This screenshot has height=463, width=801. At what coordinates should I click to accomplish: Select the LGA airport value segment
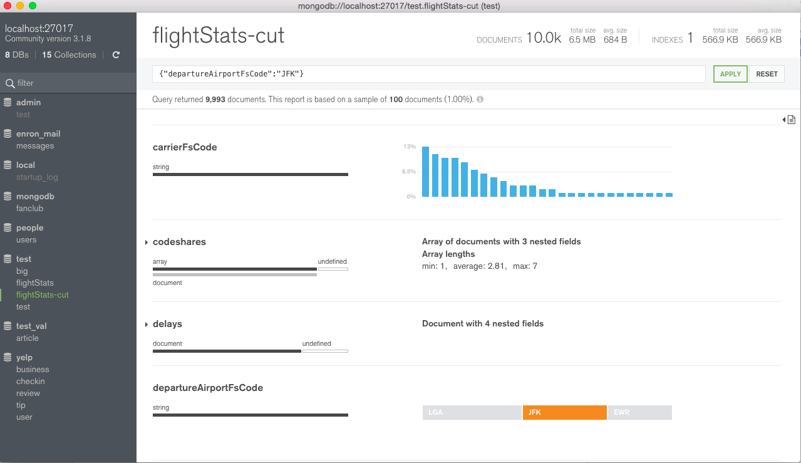click(x=472, y=413)
